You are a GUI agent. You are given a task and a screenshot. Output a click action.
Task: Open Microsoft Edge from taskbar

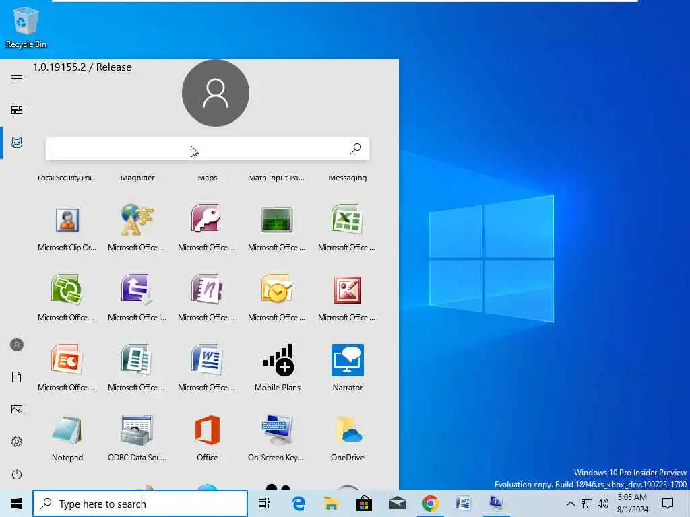pyautogui.click(x=299, y=504)
